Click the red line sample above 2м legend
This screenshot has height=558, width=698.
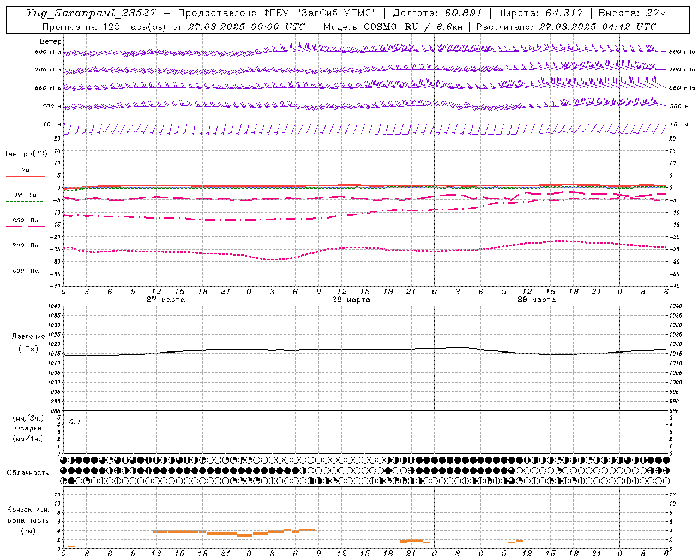coord(25,176)
